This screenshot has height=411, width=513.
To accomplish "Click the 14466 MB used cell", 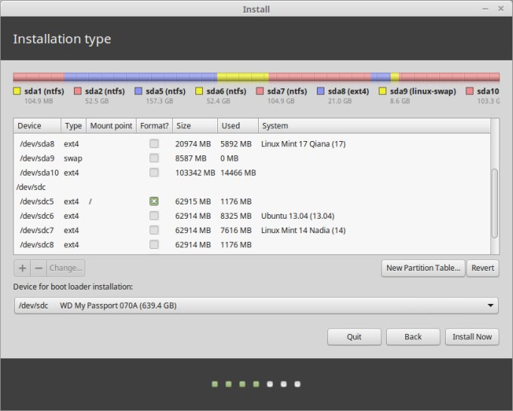I will tap(238, 173).
